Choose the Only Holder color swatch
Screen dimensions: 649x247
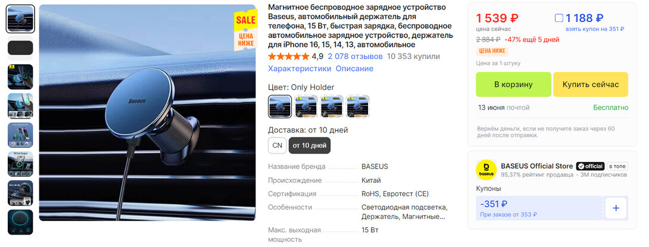coord(280,107)
